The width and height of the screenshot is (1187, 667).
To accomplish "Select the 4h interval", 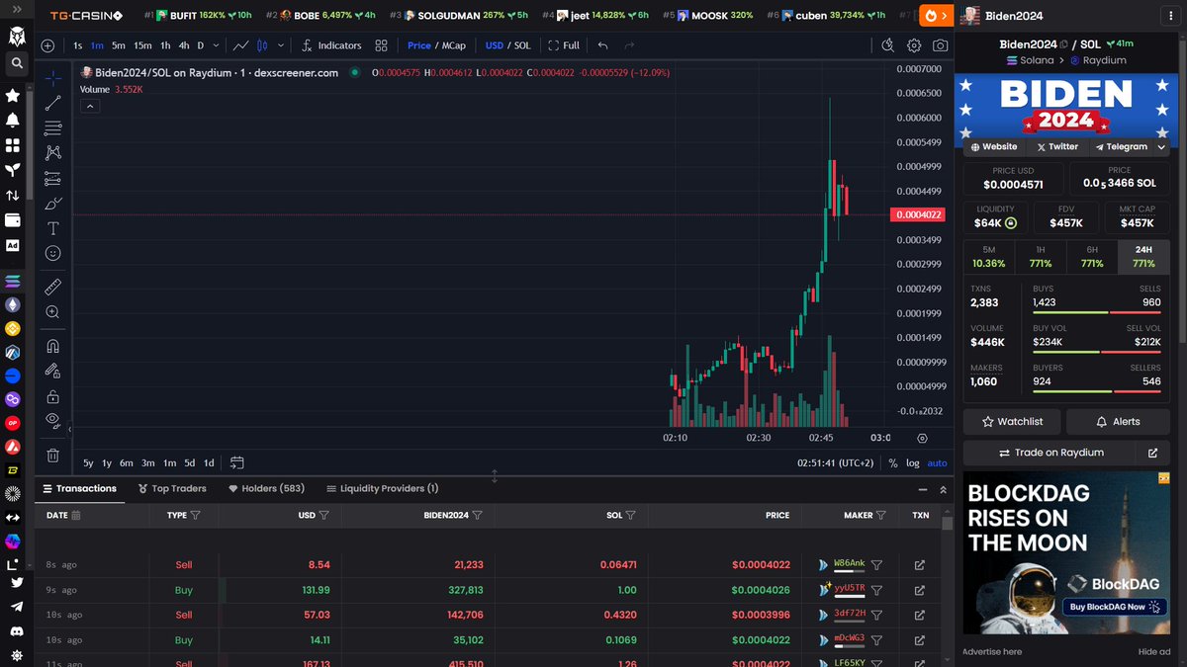I will pos(184,45).
